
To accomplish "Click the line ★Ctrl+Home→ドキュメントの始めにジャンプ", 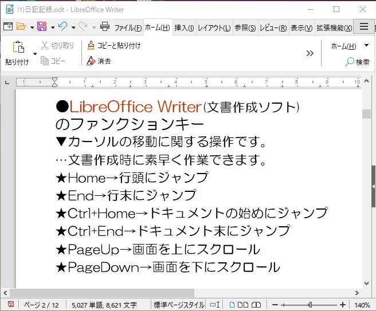I will (x=191, y=213).
